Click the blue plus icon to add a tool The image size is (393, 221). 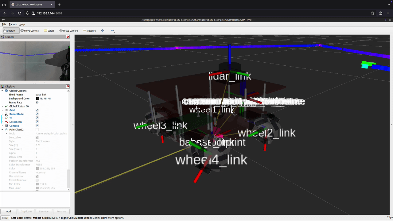click(102, 30)
